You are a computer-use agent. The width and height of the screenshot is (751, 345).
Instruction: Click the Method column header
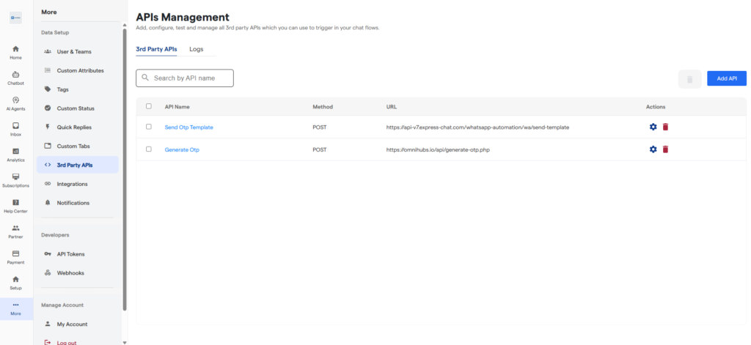323,107
